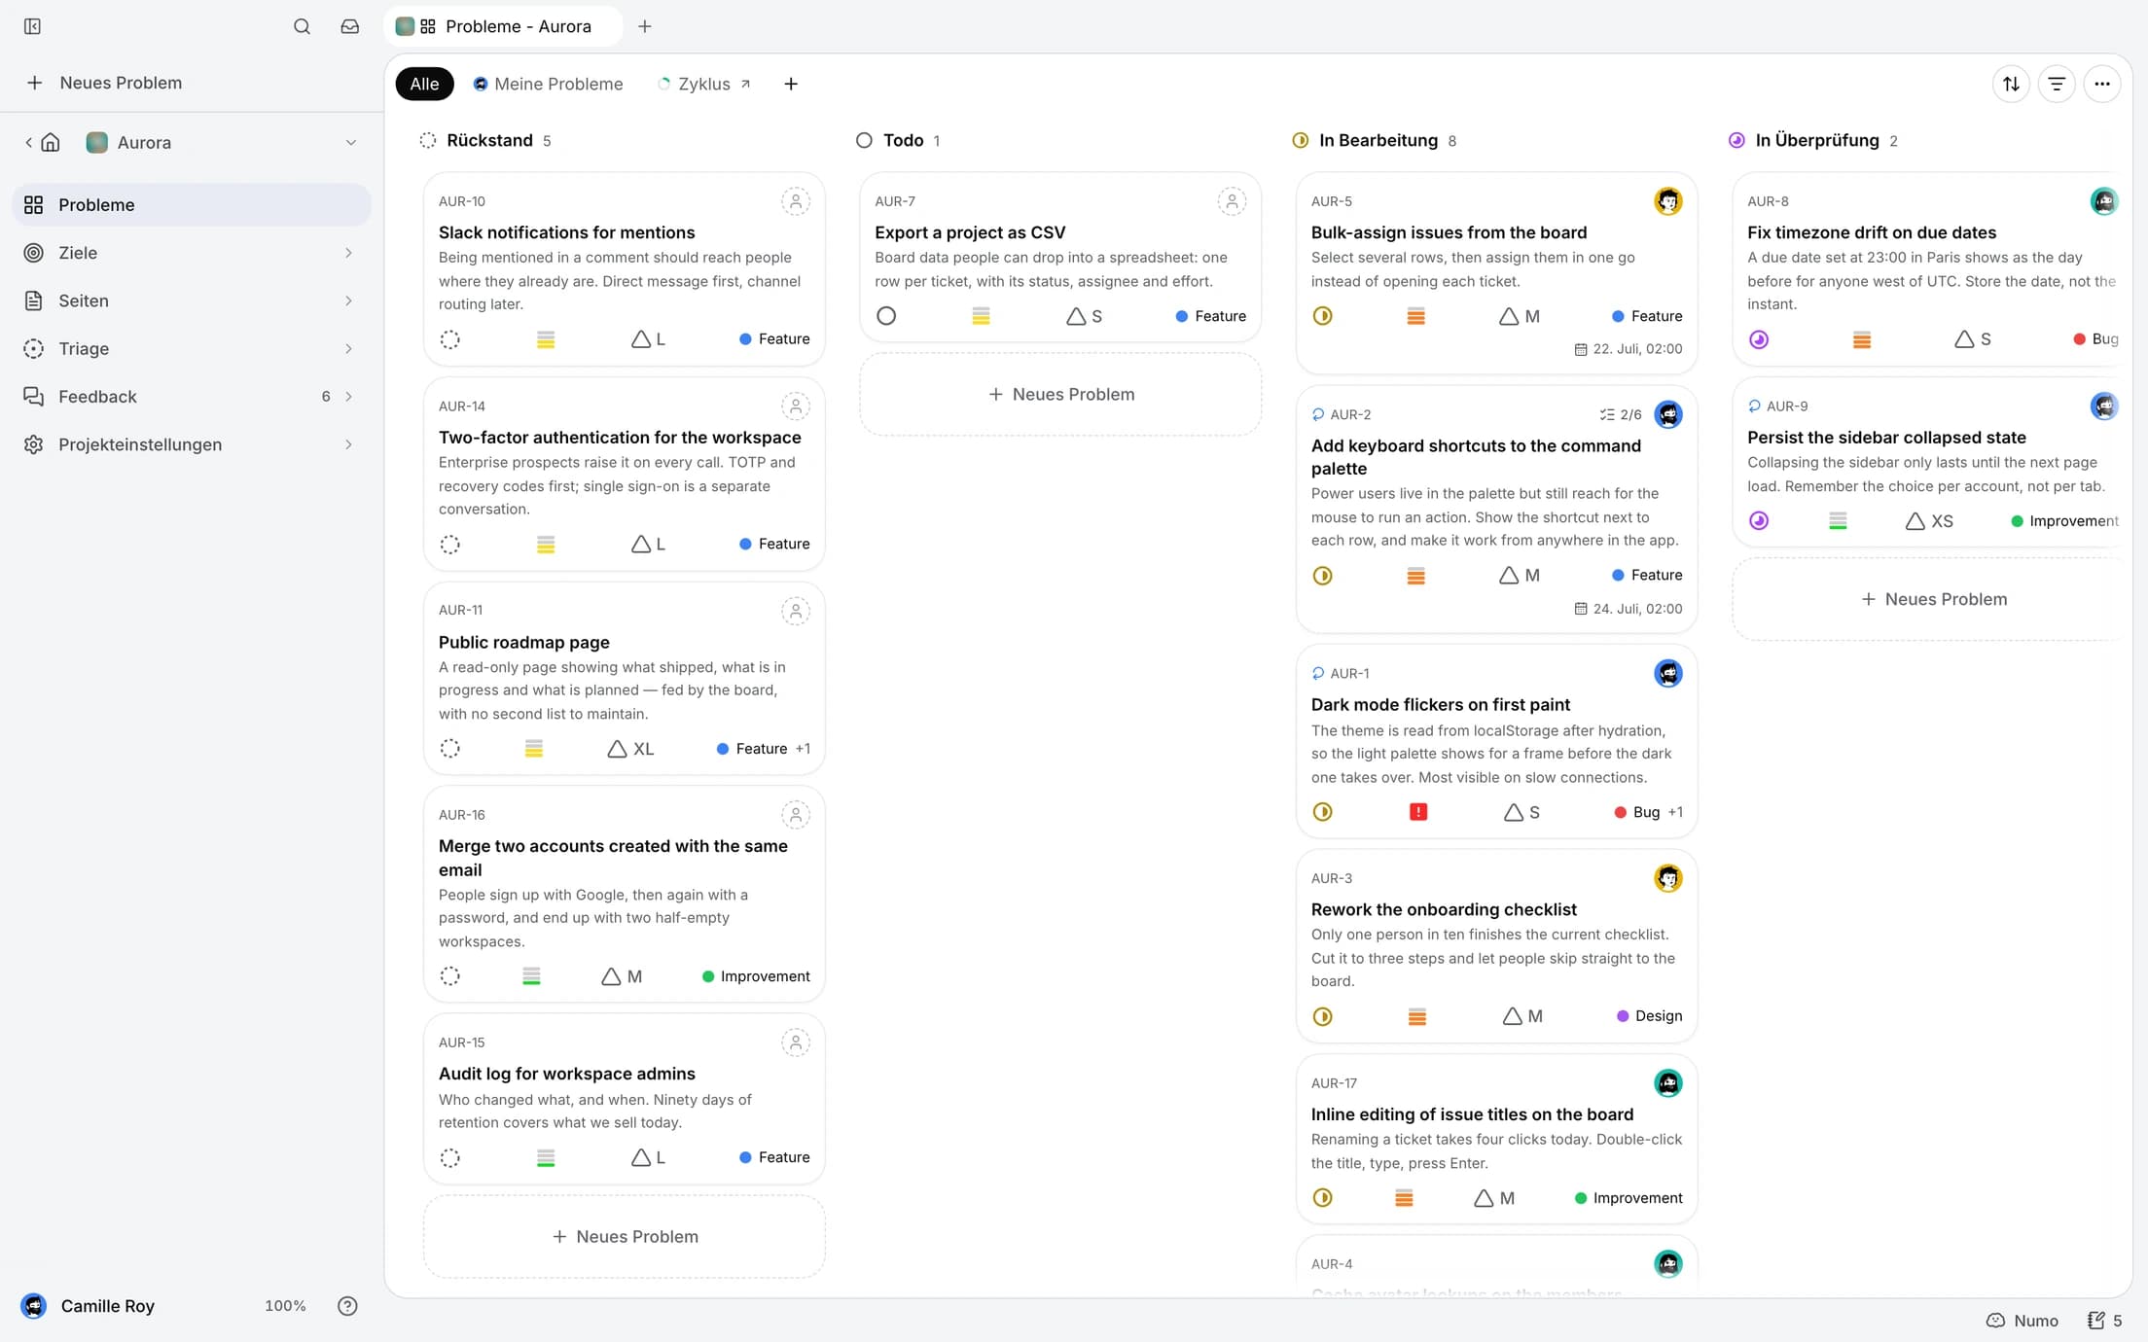Open the more options ellipsis menu

click(2102, 84)
